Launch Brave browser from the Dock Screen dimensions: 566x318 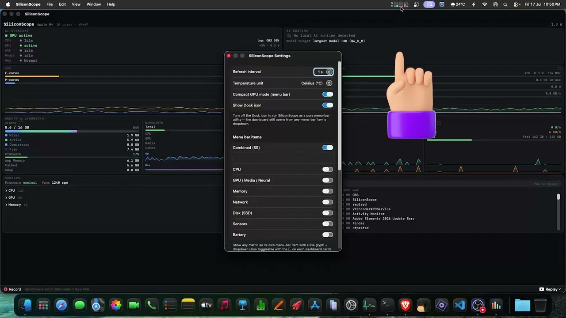point(405,305)
